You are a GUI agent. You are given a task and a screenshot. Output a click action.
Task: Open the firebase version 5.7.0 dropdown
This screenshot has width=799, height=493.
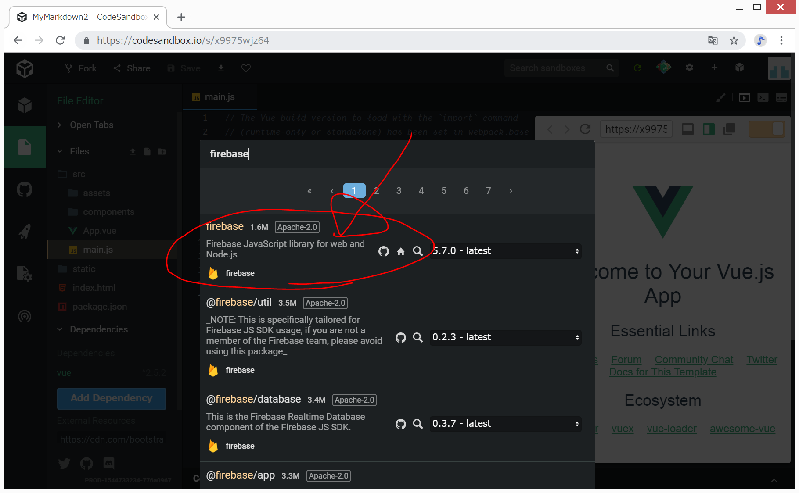coord(505,251)
